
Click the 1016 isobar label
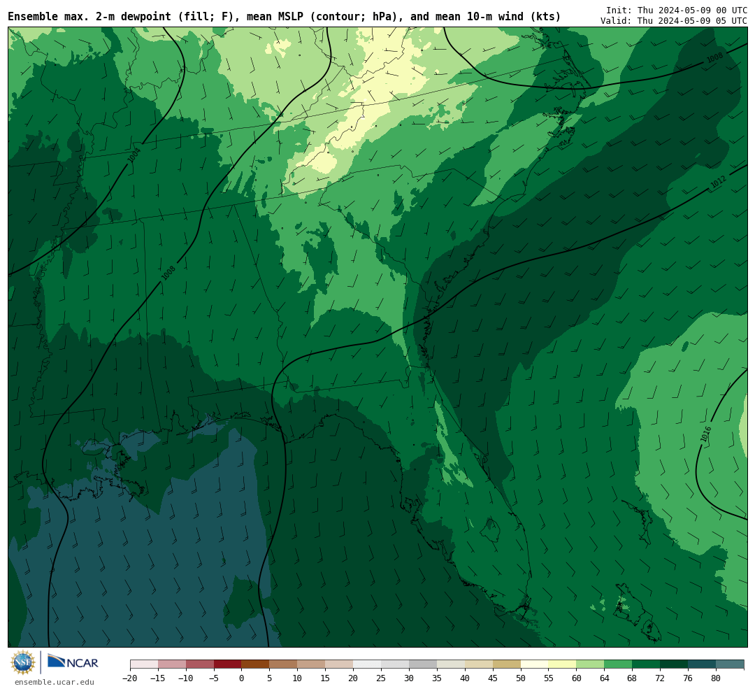pos(706,434)
